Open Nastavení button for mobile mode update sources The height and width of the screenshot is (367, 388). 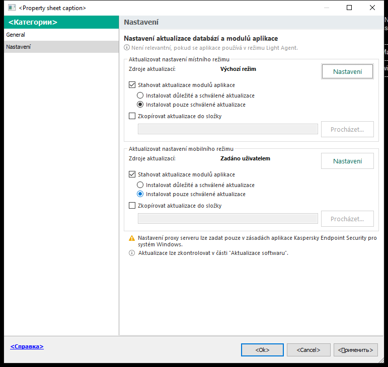[x=347, y=161]
